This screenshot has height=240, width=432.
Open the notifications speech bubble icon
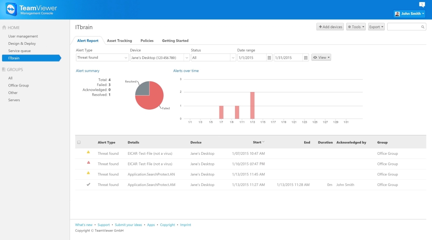click(422, 4)
